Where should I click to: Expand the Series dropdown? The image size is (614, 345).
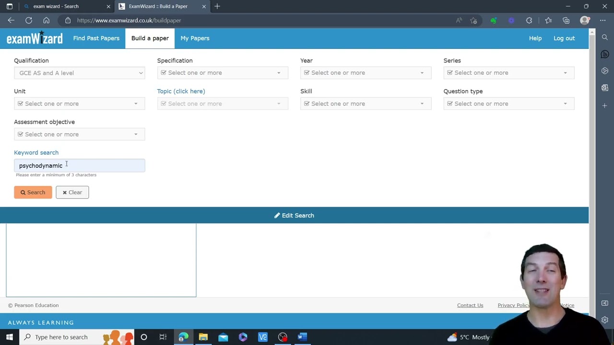(509, 73)
